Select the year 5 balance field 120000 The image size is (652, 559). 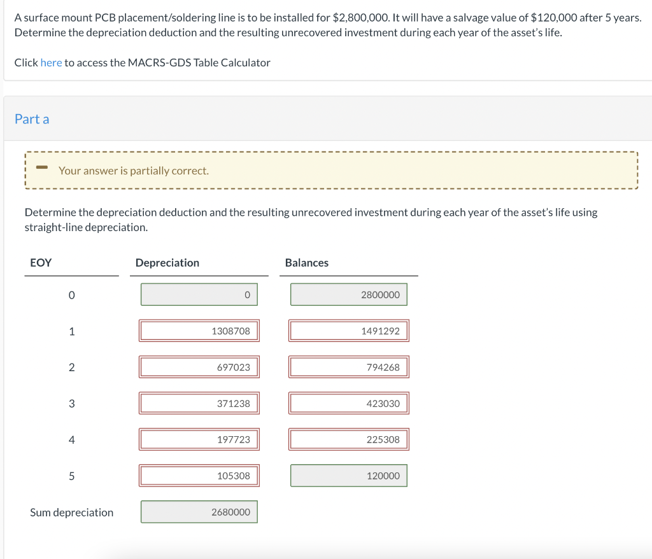tap(349, 476)
